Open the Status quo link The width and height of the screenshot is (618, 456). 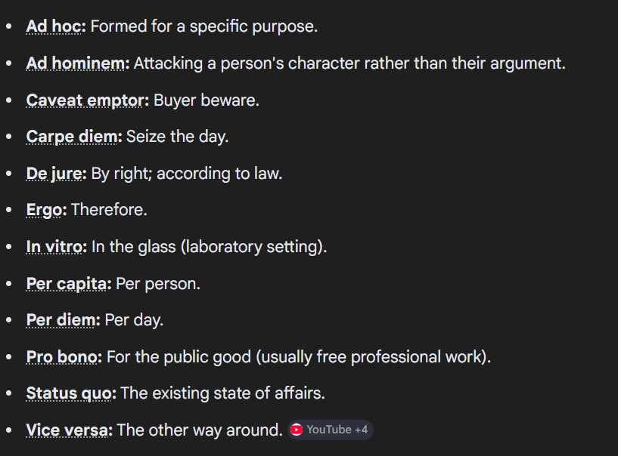[x=70, y=393]
